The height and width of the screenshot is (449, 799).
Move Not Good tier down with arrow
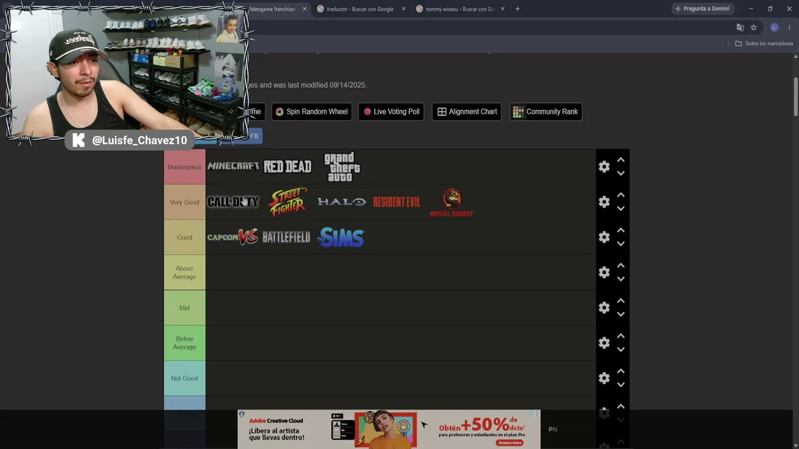point(620,385)
